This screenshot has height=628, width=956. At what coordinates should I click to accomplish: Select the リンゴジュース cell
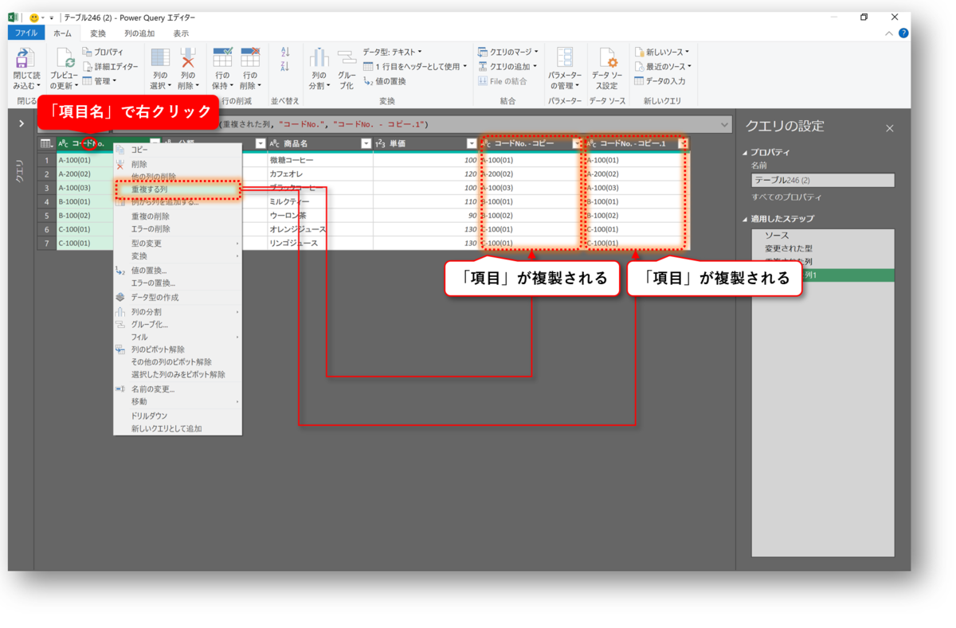click(320, 243)
